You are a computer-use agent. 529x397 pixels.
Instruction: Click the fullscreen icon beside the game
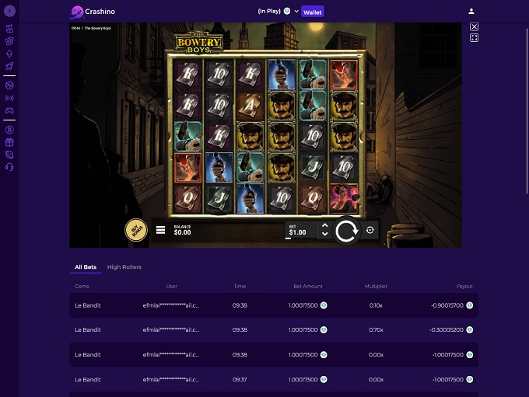(474, 38)
